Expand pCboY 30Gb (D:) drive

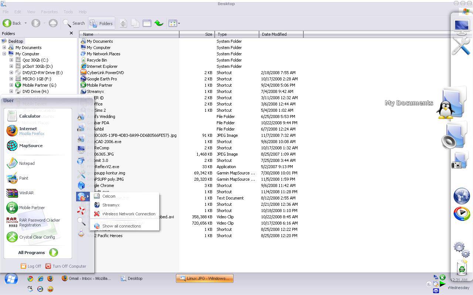pyautogui.click(x=11, y=66)
